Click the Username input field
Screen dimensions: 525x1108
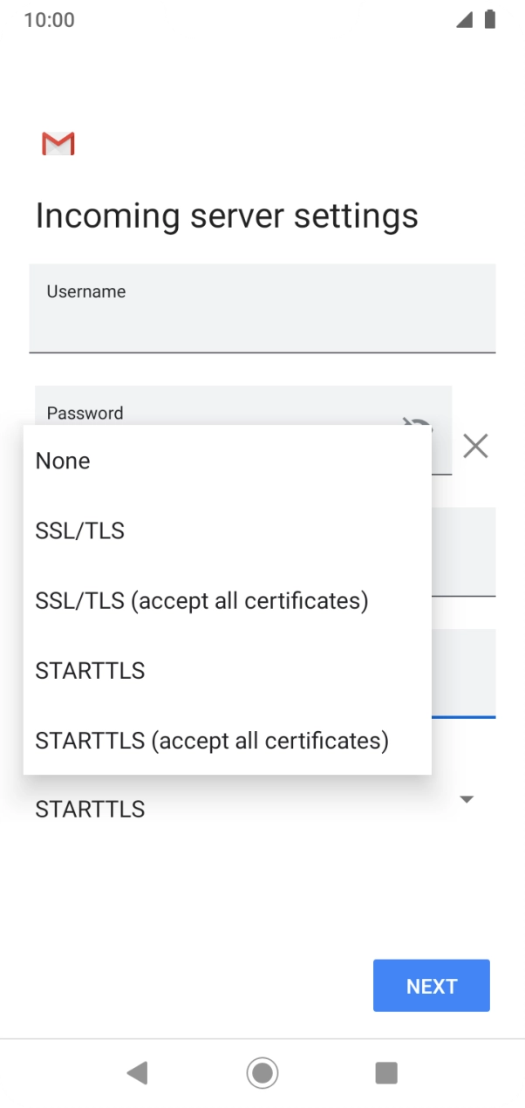(262, 307)
